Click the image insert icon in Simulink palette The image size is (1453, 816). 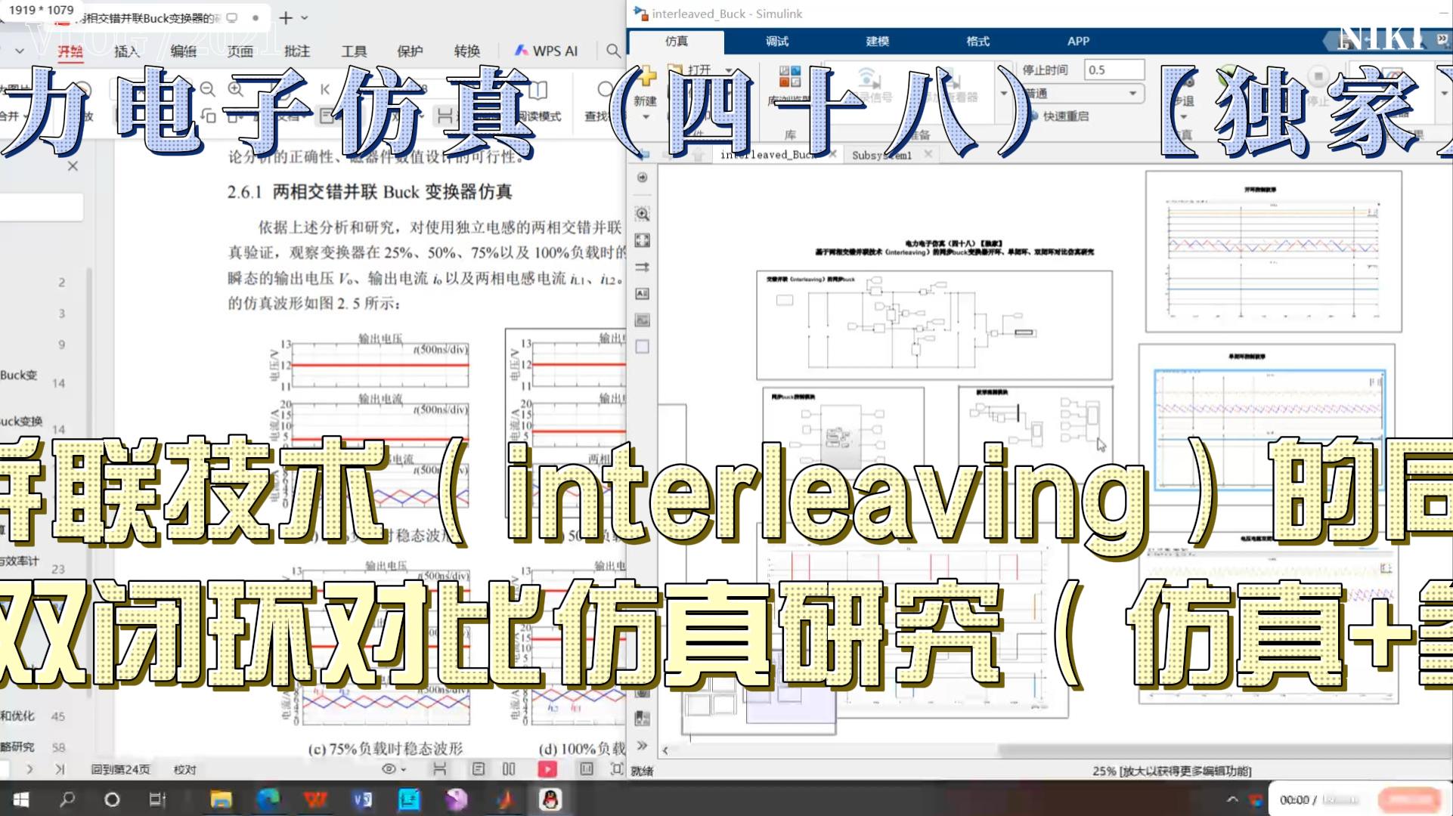(642, 320)
